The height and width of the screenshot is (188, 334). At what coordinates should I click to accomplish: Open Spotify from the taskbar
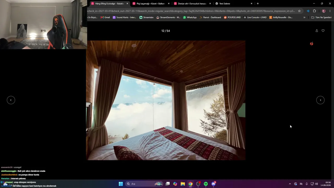(206, 184)
